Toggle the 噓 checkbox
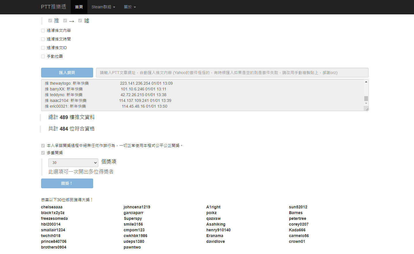414x254 pixels. [80, 21]
